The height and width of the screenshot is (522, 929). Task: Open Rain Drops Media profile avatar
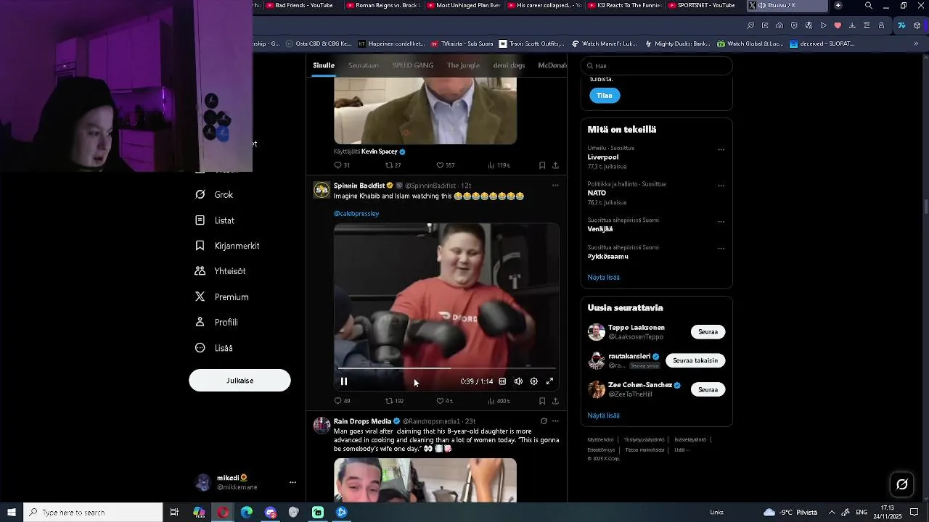pos(322,426)
